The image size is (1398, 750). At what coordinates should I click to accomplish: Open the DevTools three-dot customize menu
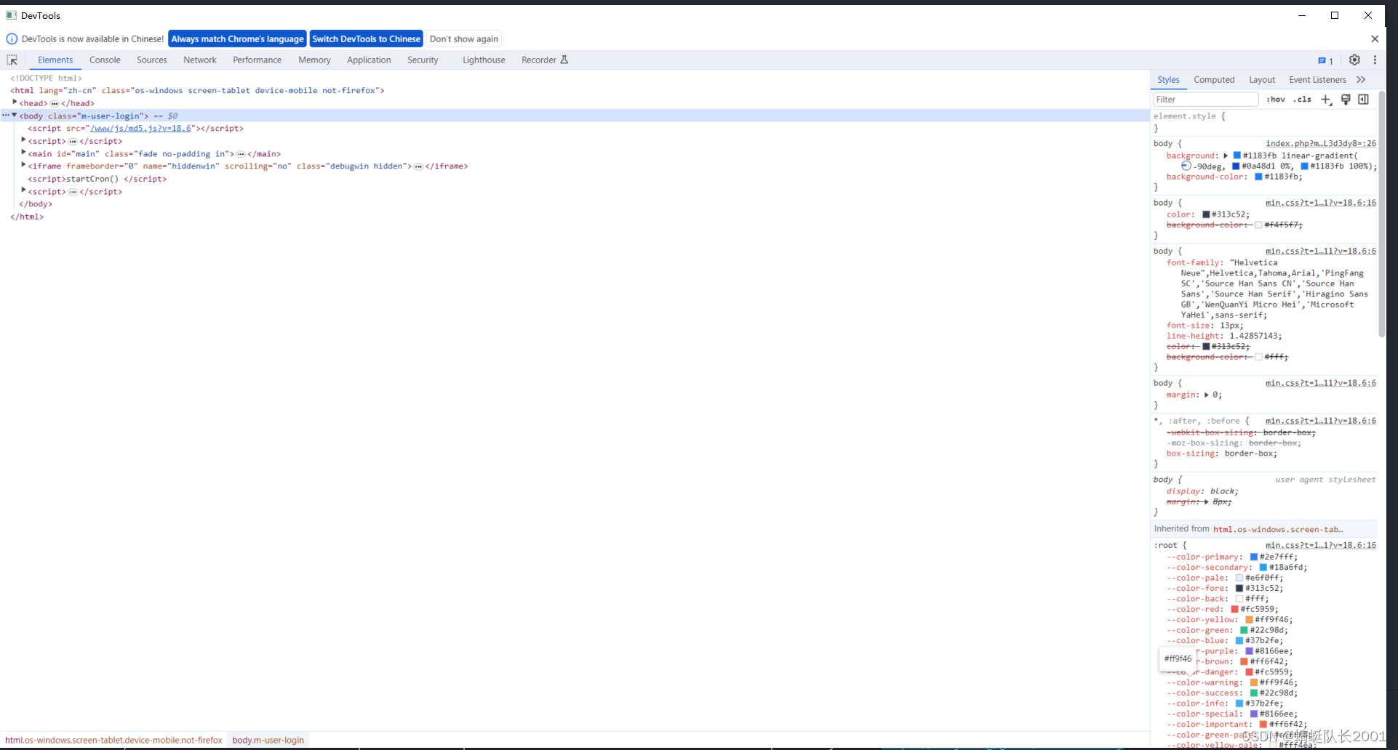1375,60
